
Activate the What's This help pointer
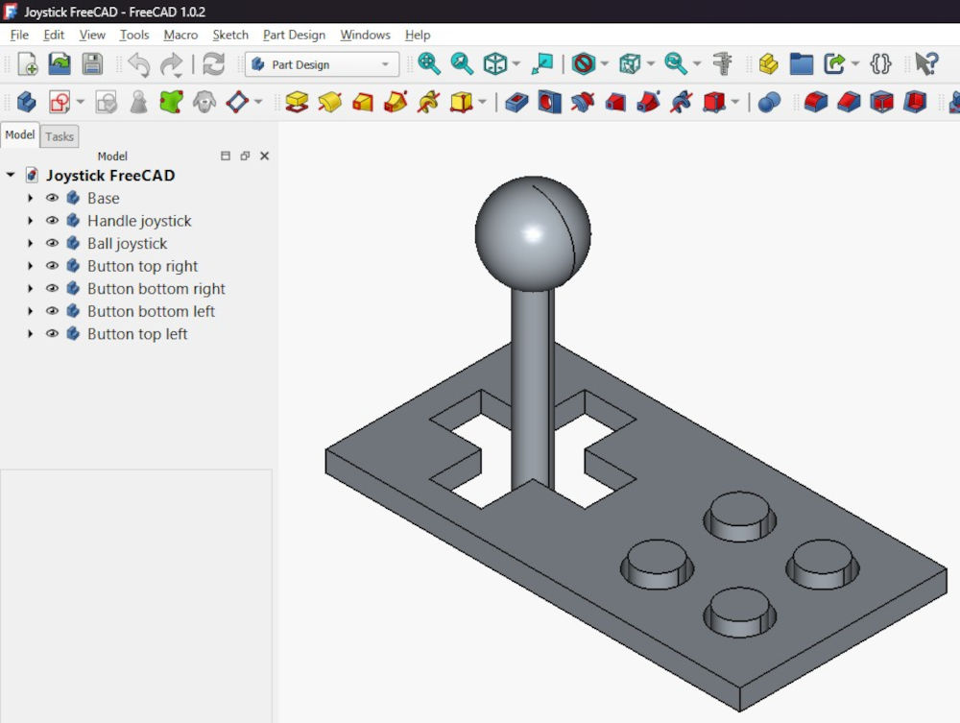(927, 63)
